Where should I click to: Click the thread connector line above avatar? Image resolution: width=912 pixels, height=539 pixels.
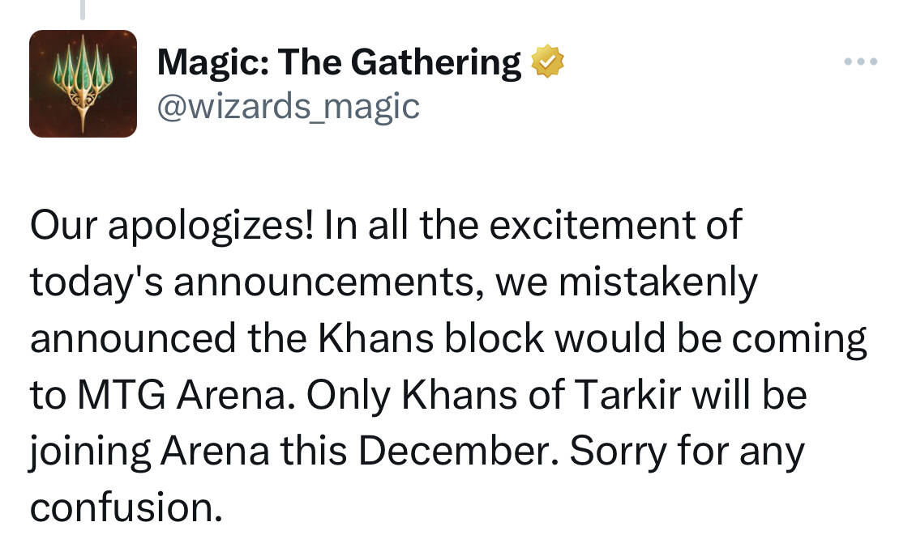(x=83, y=9)
